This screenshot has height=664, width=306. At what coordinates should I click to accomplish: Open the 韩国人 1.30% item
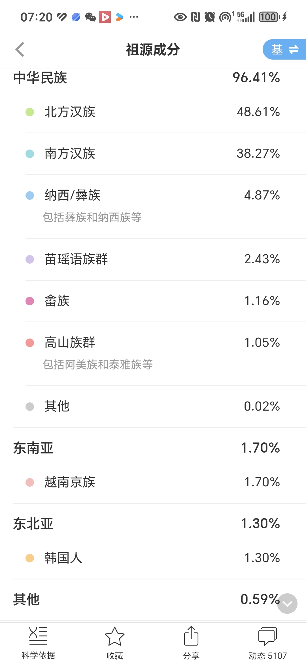[x=153, y=558]
